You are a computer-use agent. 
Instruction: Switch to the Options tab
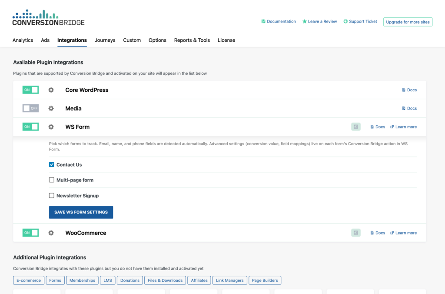[x=157, y=40]
